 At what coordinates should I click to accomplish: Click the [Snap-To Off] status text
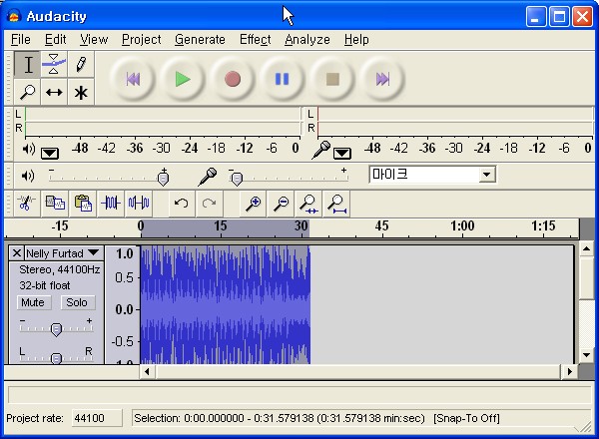[466, 418]
